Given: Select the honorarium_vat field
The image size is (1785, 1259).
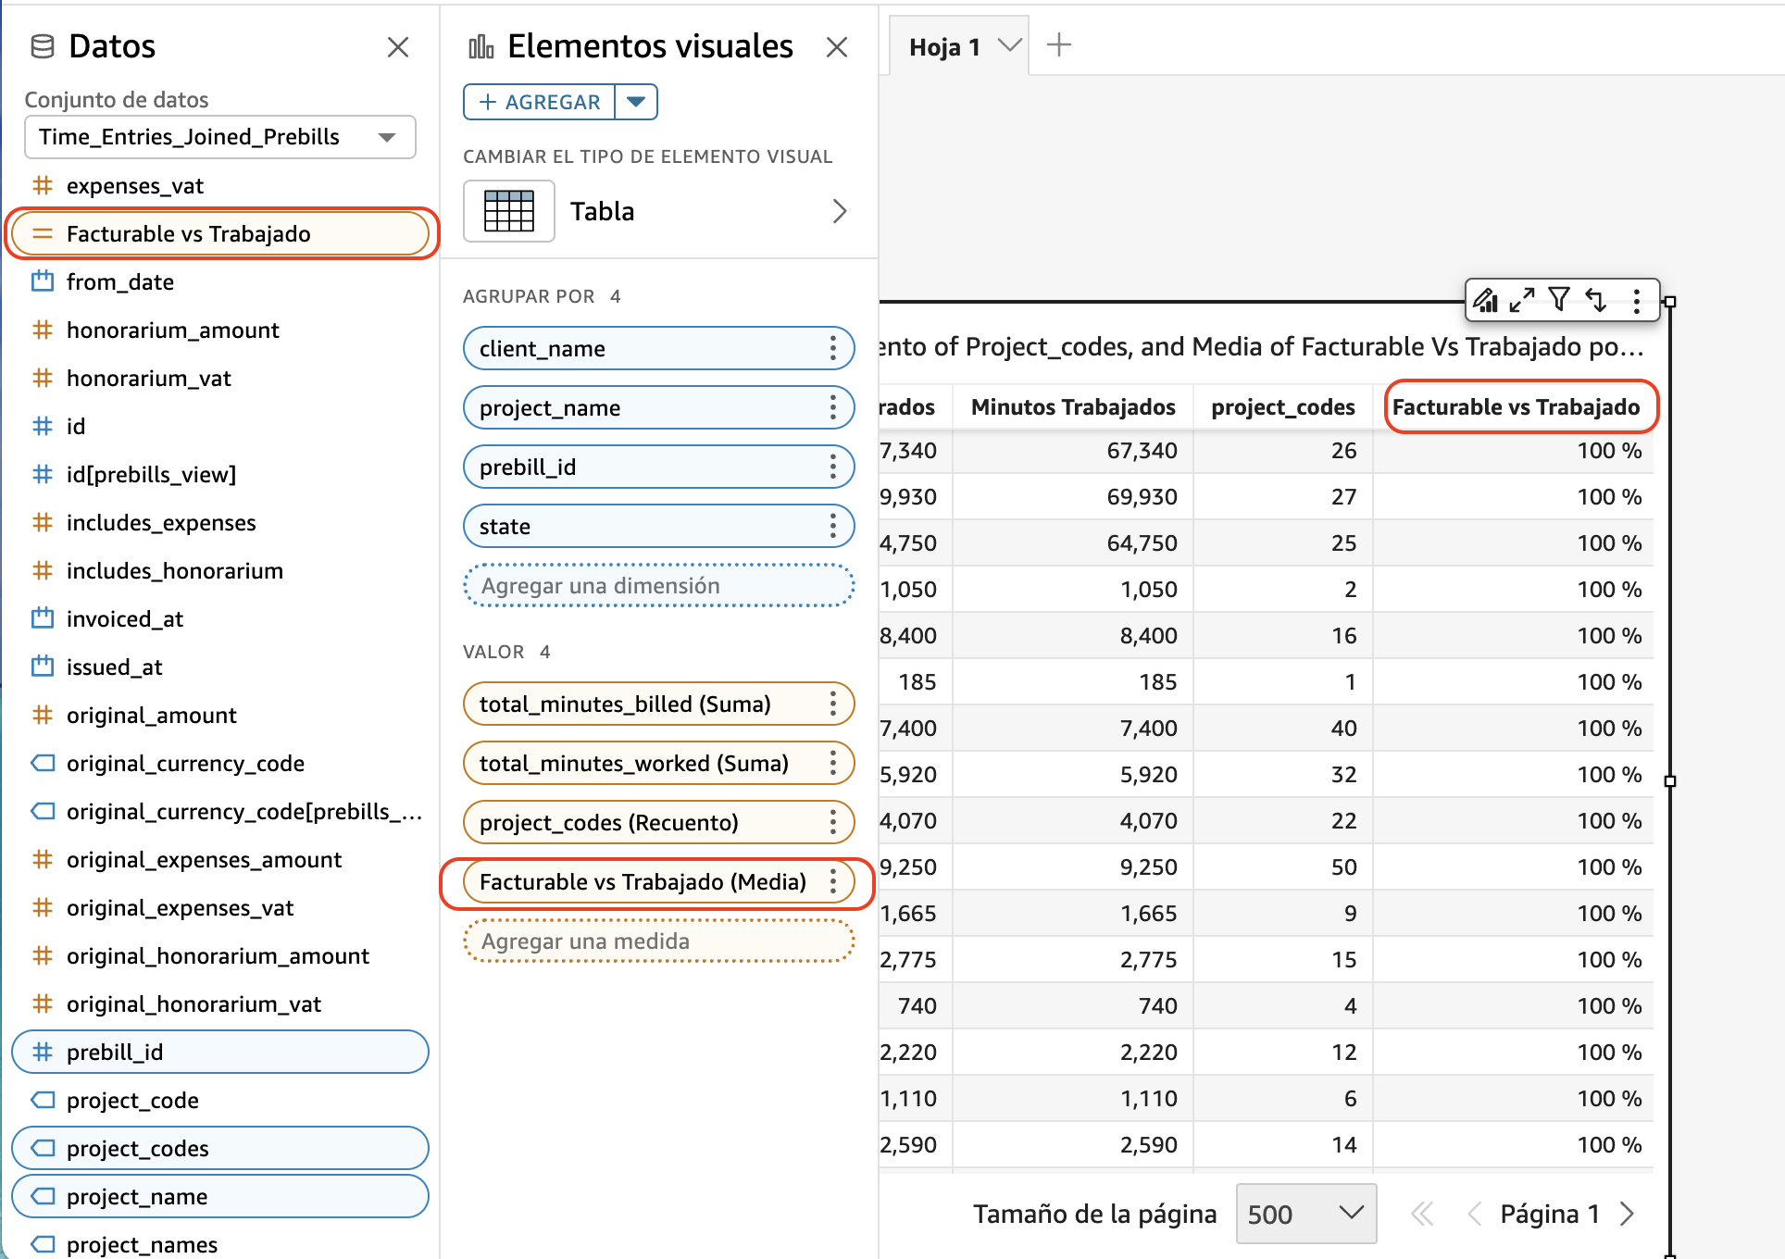Looking at the screenshot, I should 220,379.
